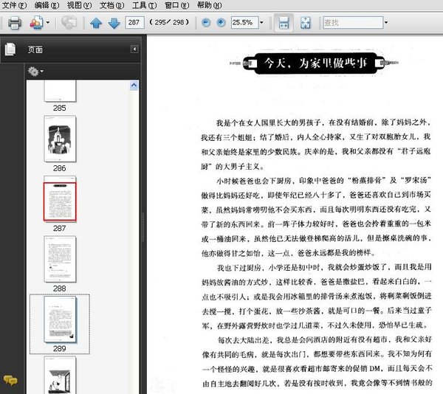Open the 工具(T) menu
This screenshot has width=443, height=394.
pyautogui.click(x=145, y=5)
